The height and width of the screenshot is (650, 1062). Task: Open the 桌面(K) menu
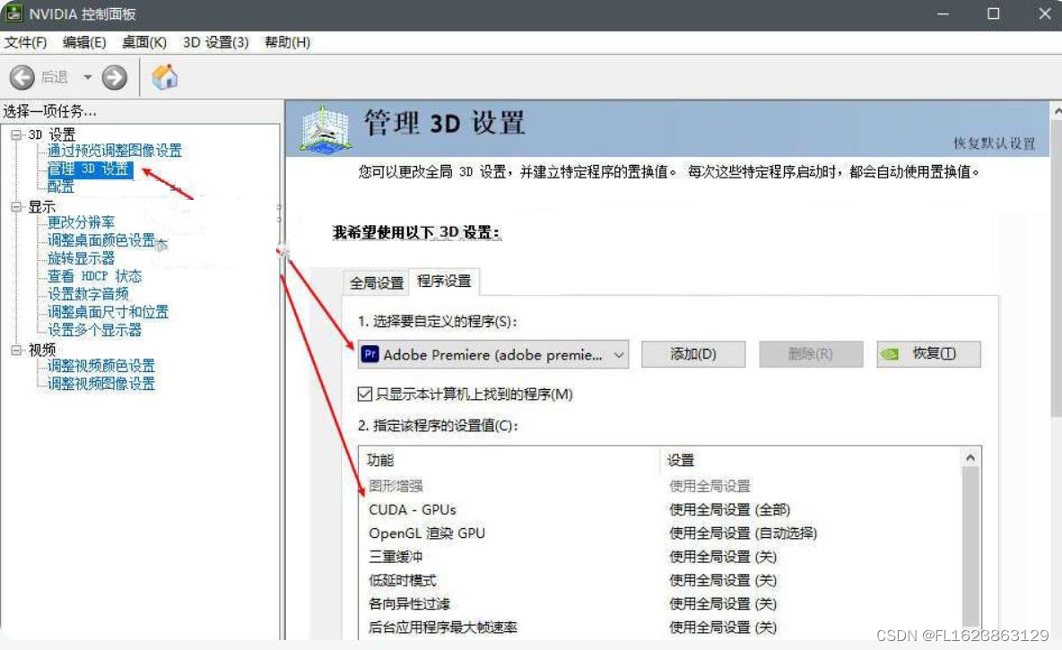144,42
